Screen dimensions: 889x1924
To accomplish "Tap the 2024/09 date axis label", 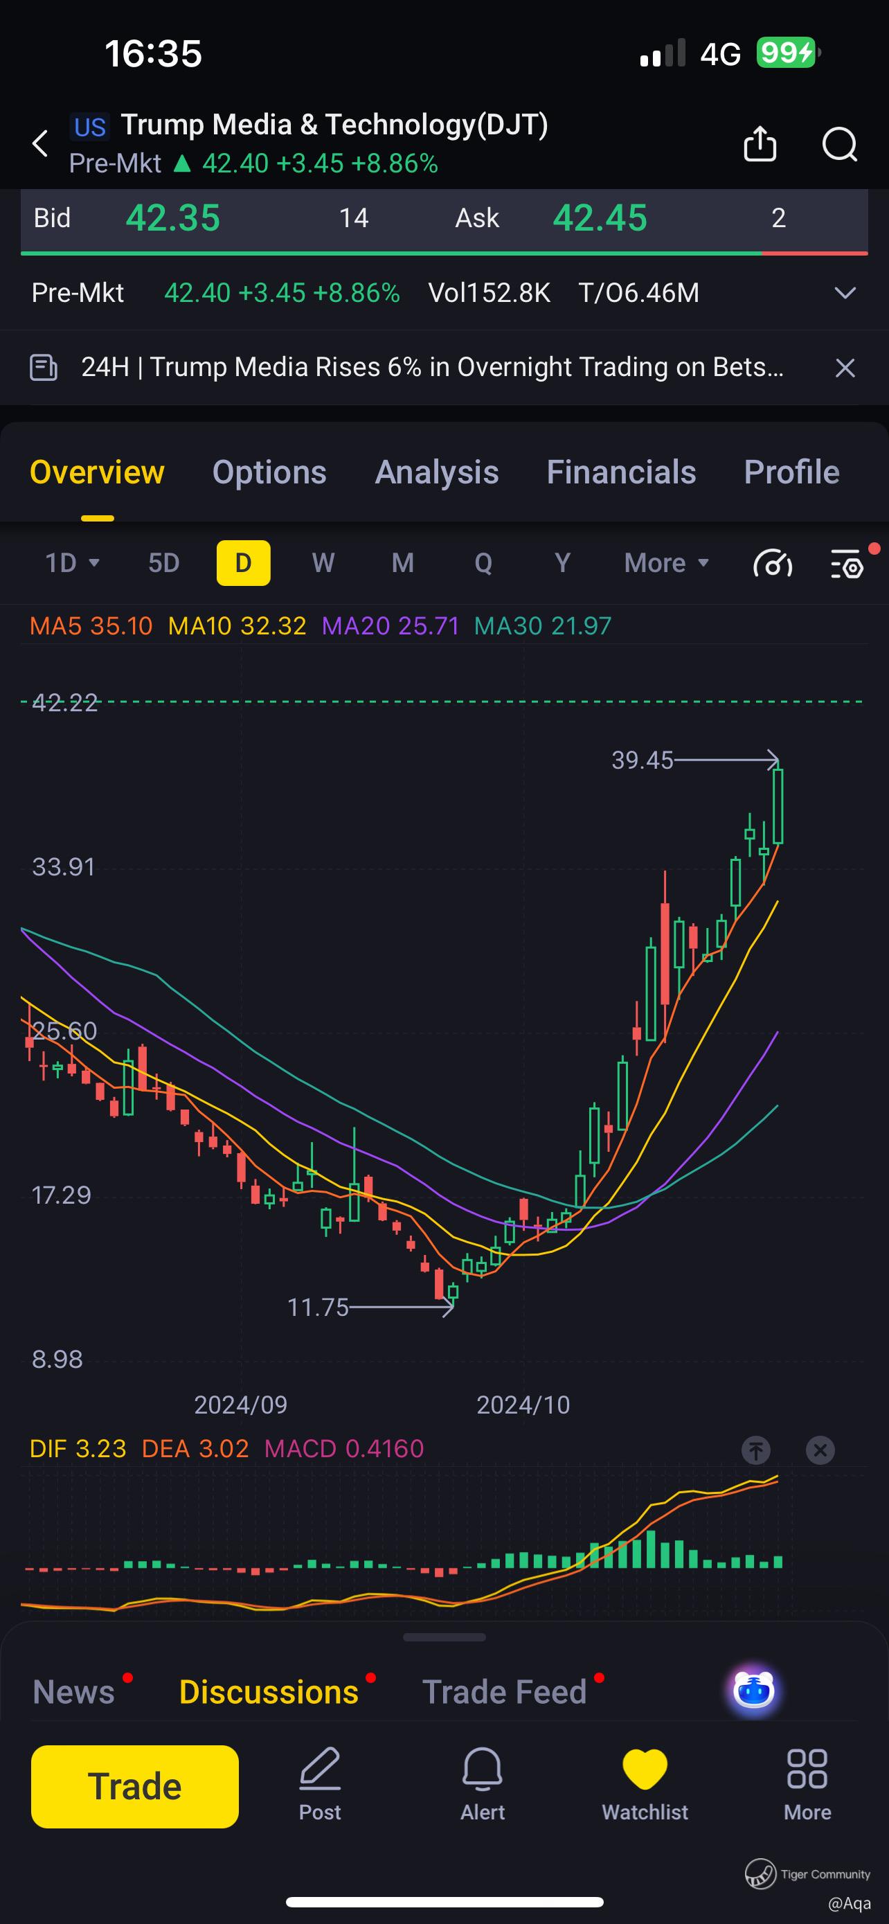I will 240,1405.
